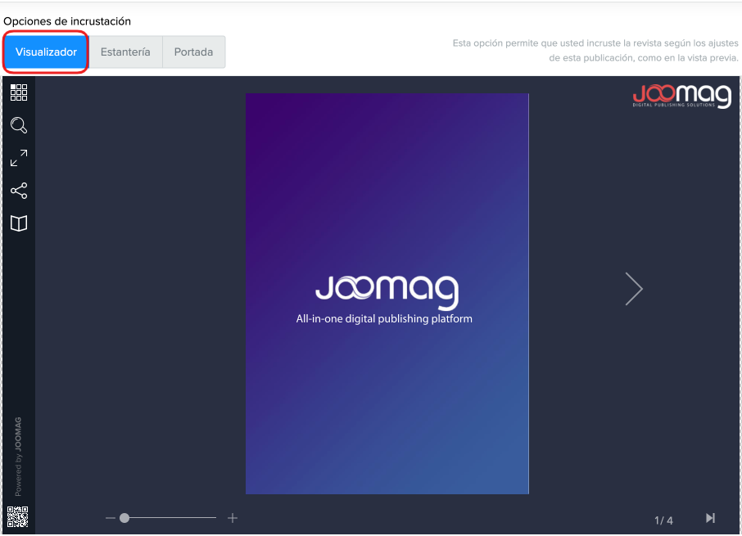Switch to the Portada tab
742x536 pixels.
click(193, 52)
